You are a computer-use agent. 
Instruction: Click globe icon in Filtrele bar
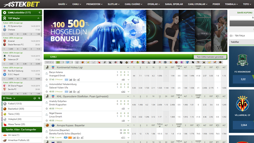point(35,98)
